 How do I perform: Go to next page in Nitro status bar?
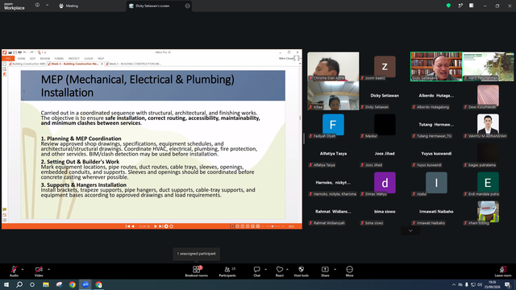click(x=156, y=226)
